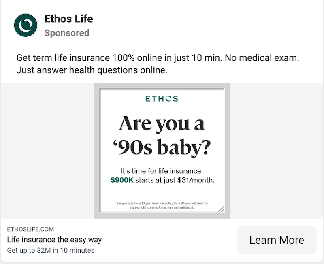The width and height of the screenshot is (324, 264).
Task: Click the Sponsored label
Action: click(67, 33)
